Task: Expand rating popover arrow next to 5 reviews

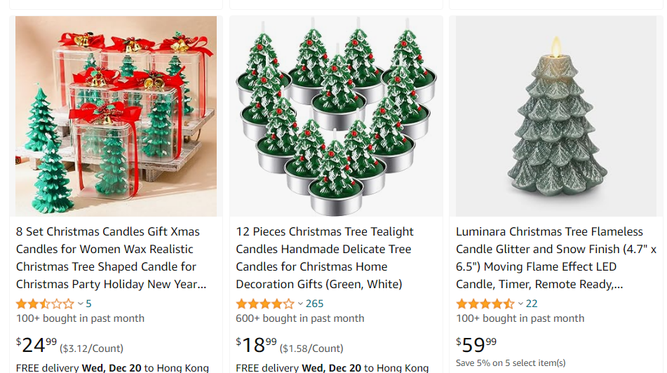Action: 80,304
